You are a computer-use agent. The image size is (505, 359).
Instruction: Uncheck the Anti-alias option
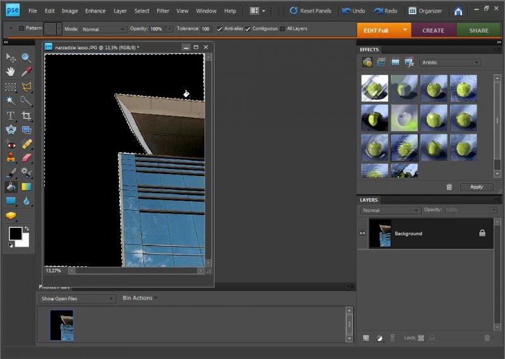pyautogui.click(x=220, y=29)
